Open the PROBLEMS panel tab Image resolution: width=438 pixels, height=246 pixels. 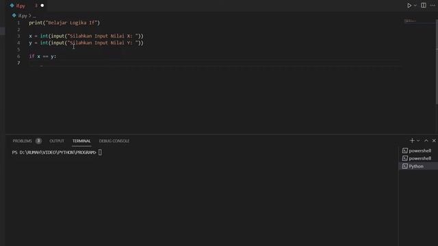(22, 141)
